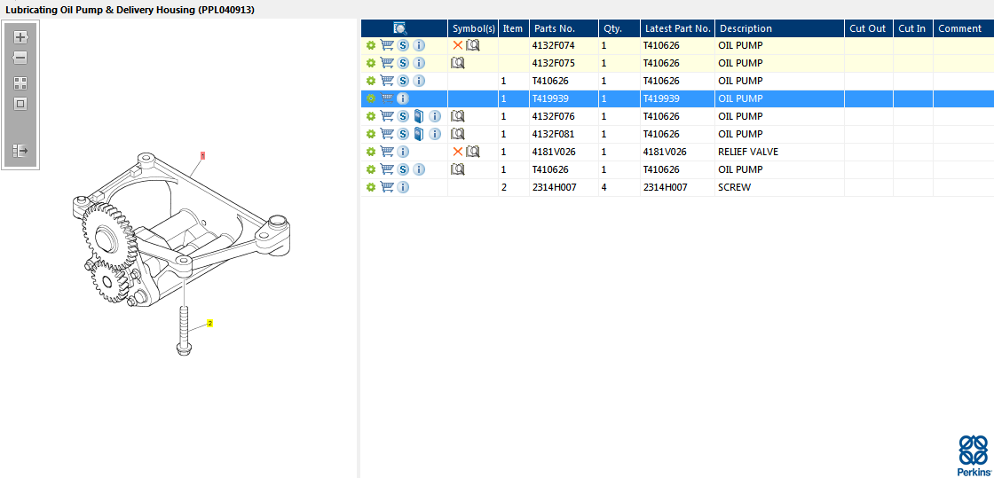Screen dimensions: 994x478
Task: Open info icon for part 4132F074
Action: (x=419, y=45)
